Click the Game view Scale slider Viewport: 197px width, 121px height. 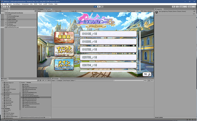pyautogui.click(x=83, y=11)
